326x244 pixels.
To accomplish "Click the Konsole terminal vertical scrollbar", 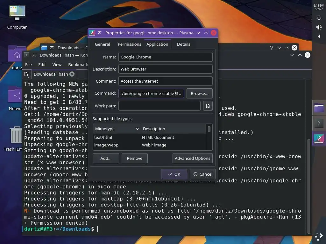I will [309, 186].
